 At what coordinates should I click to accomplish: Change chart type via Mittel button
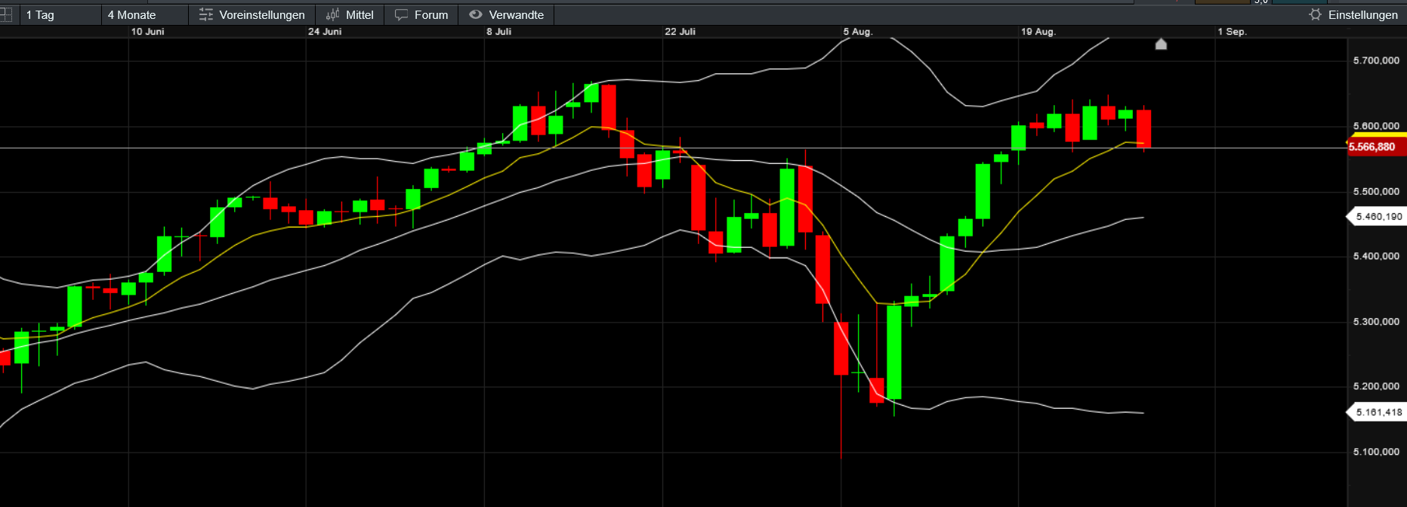tap(350, 15)
